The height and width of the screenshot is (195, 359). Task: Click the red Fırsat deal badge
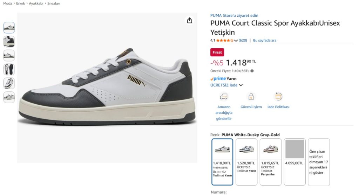click(217, 52)
